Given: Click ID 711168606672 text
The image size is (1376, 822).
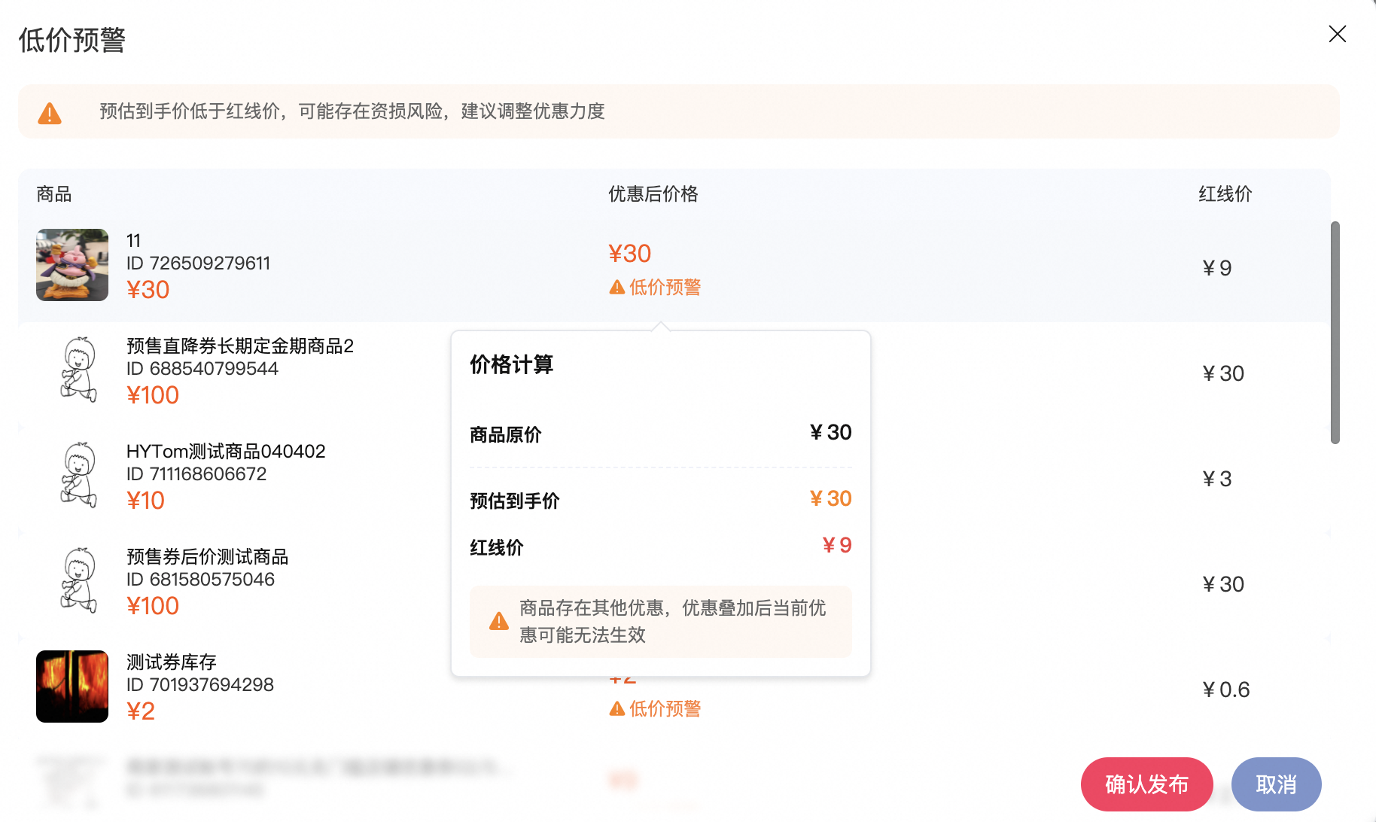Looking at the screenshot, I should tap(196, 474).
